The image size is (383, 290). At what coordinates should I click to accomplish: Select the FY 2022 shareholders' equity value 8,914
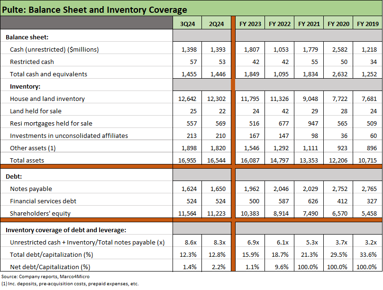pos(281,214)
